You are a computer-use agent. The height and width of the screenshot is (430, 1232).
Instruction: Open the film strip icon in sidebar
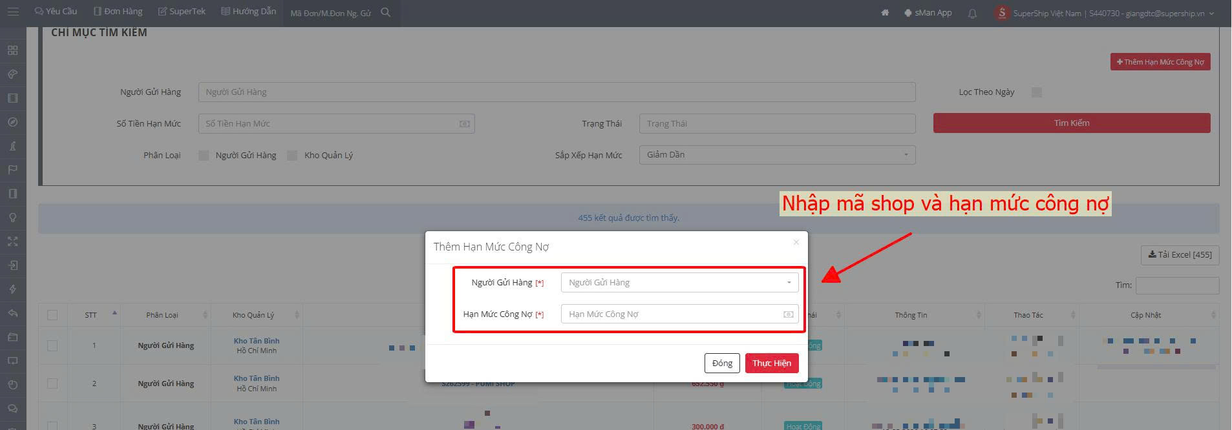click(12, 98)
